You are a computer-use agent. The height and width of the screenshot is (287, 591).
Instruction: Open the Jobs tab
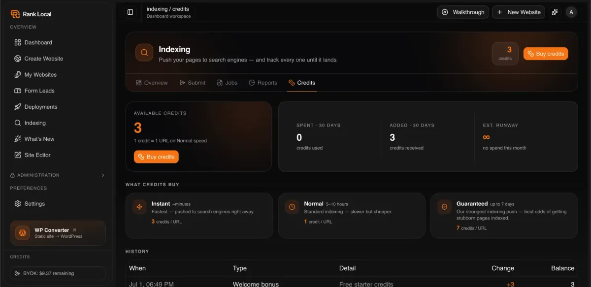point(227,83)
